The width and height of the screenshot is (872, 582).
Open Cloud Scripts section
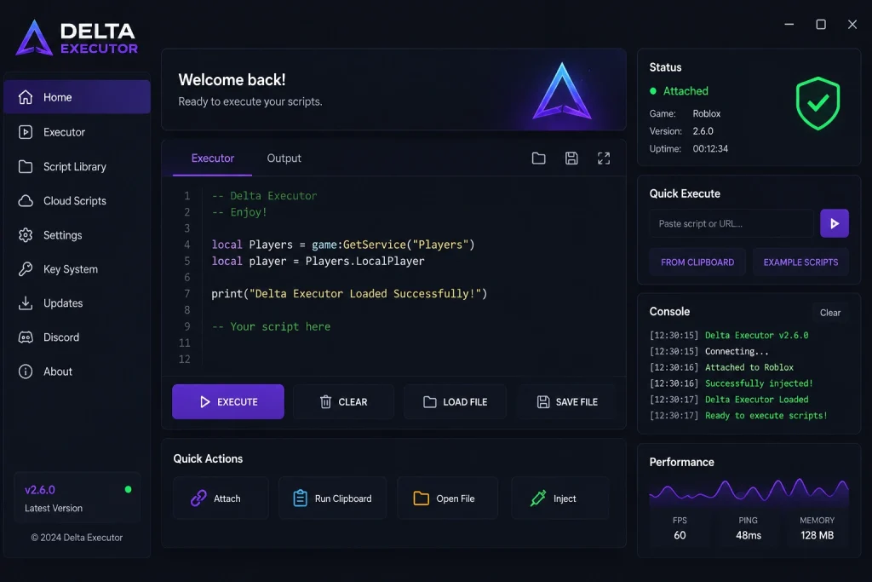coord(77,201)
